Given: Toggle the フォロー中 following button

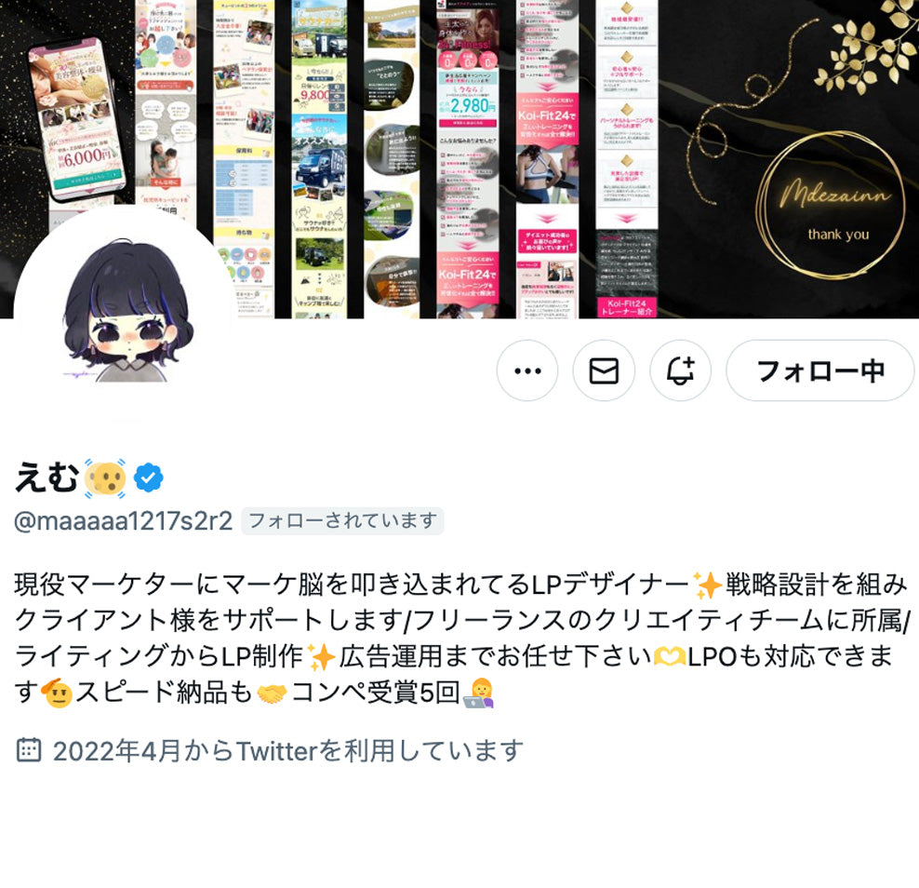Looking at the screenshot, I should [x=820, y=370].
